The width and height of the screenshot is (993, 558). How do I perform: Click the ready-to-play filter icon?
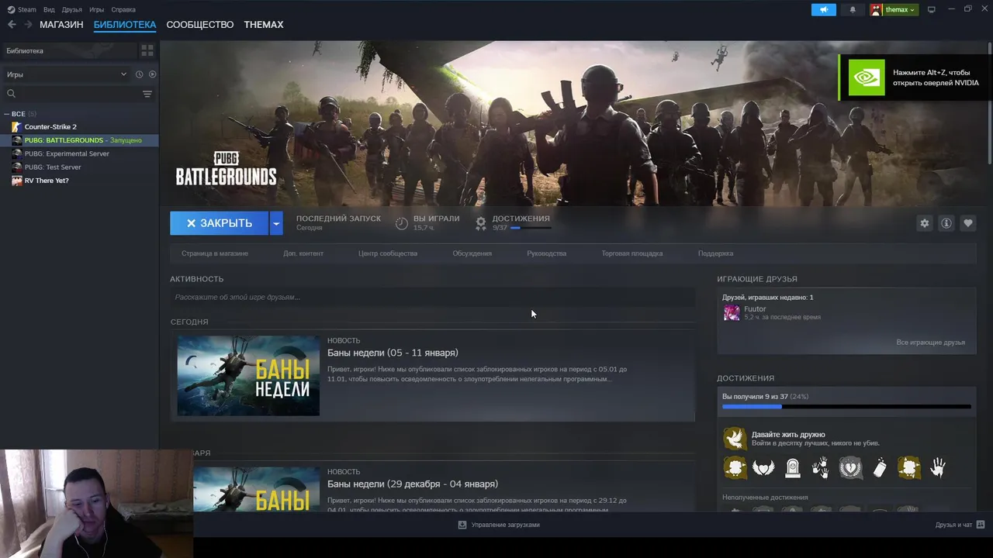tap(152, 74)
